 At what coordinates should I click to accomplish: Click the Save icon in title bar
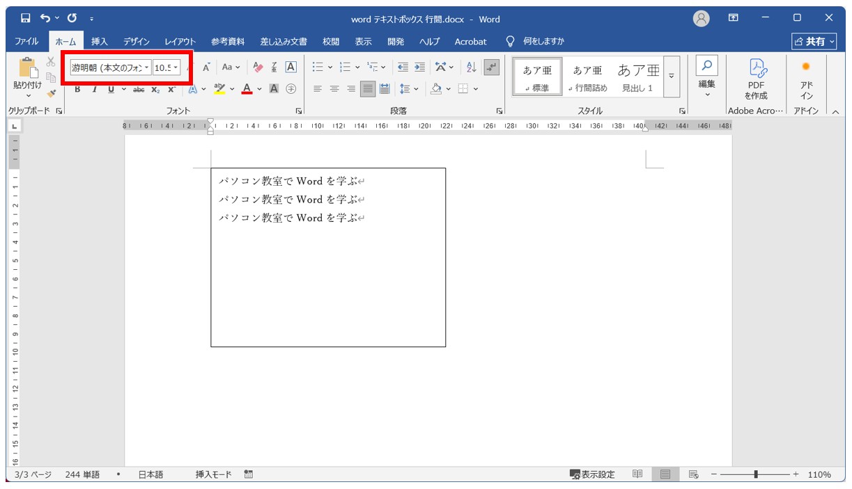(x=26, y=18)
